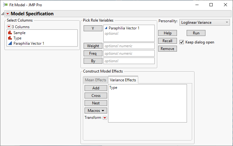The width and height of the screenshot is (233, 146).
Task: Maximize the Fit Model window
Action: 211,5
